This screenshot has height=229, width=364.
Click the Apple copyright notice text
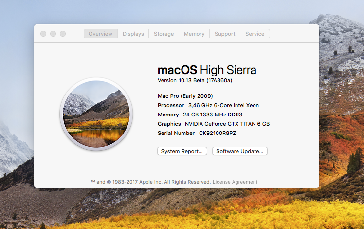(x=151, y=182)
